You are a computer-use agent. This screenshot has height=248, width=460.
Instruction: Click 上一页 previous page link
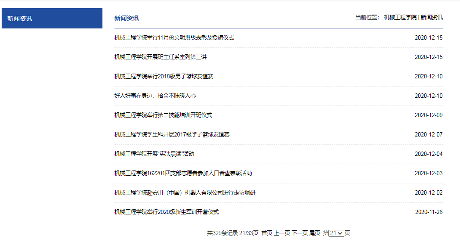pyautogui.click(x=282, y=233)
